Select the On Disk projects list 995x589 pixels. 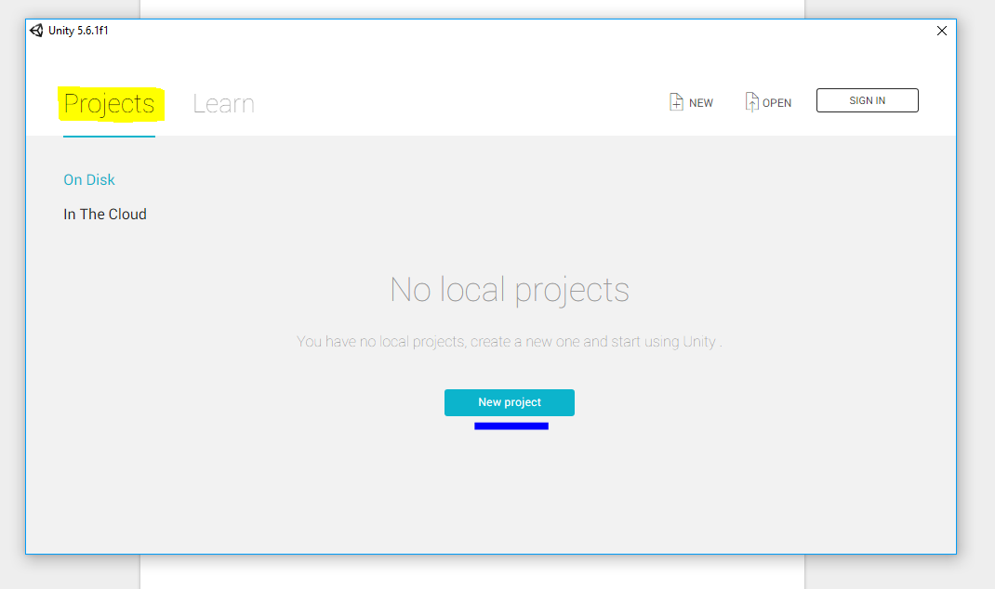point(89,180)
